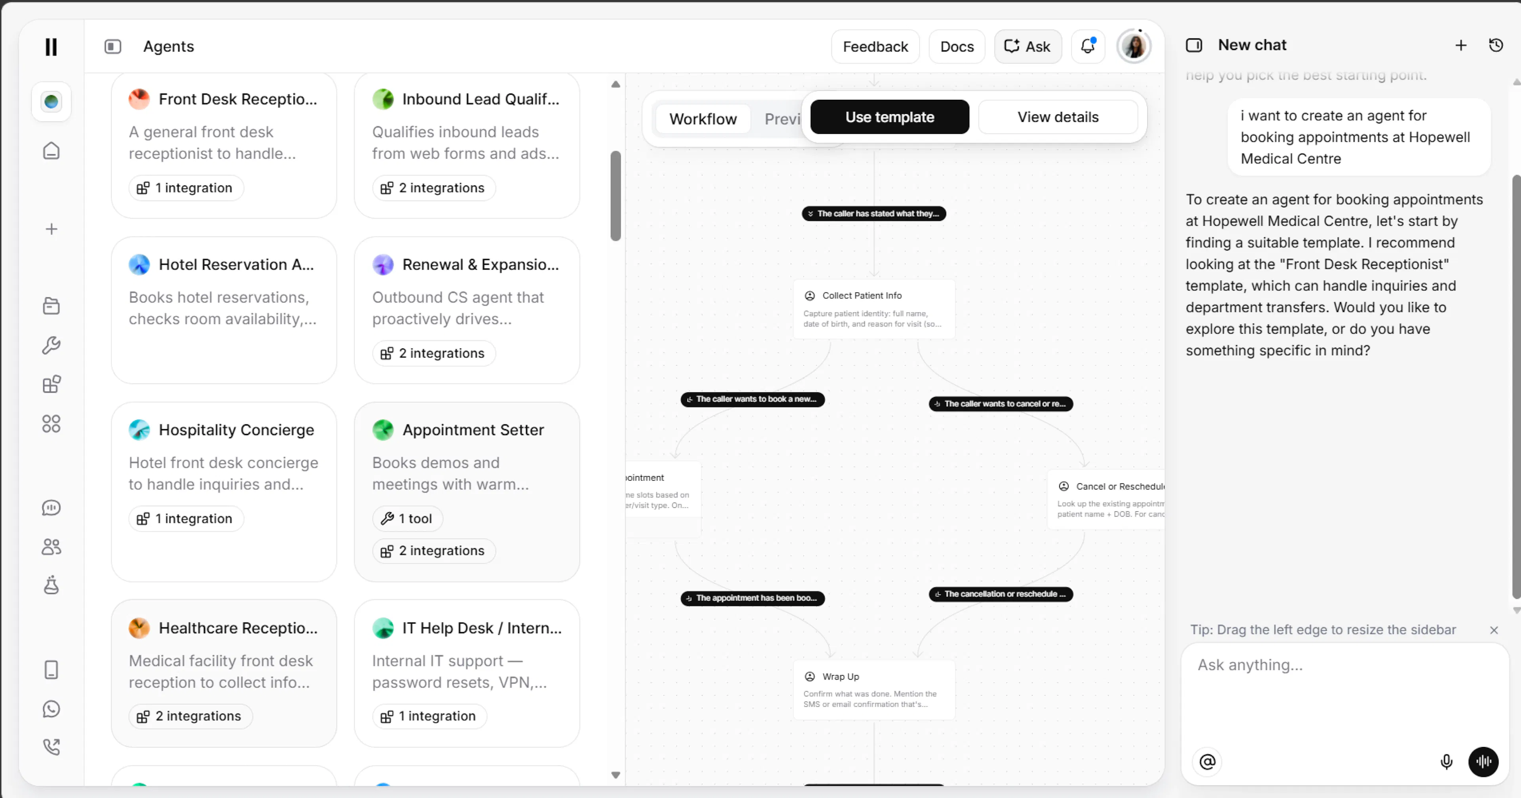
Task: Select the Cancel or Reschedule workflow node
Action: pos(1105,499)
